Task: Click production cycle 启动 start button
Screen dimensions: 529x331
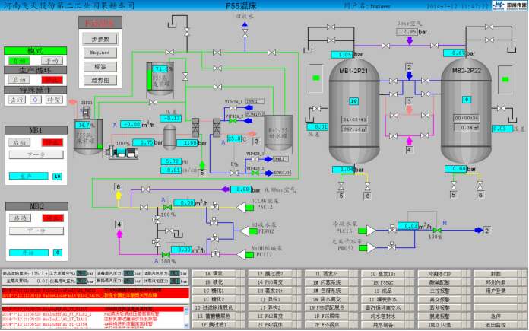Action: click(19, 80)
